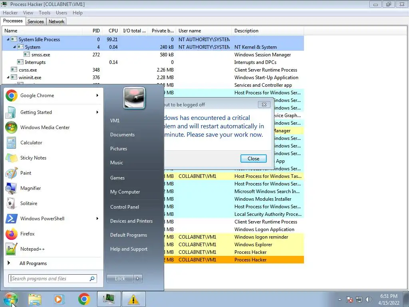Click Action Center flag tray icon
This screenshot has height=307, width=409.
point(349,299)
